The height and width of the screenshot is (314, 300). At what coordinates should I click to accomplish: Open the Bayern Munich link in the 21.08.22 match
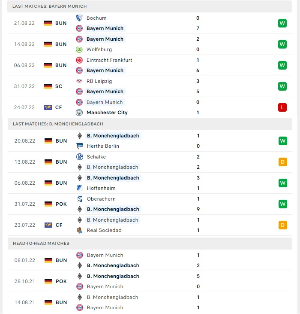105,28
